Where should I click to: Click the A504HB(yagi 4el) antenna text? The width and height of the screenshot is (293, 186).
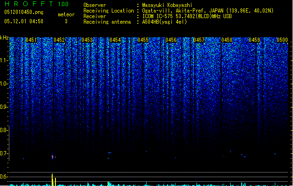(164, 22)
